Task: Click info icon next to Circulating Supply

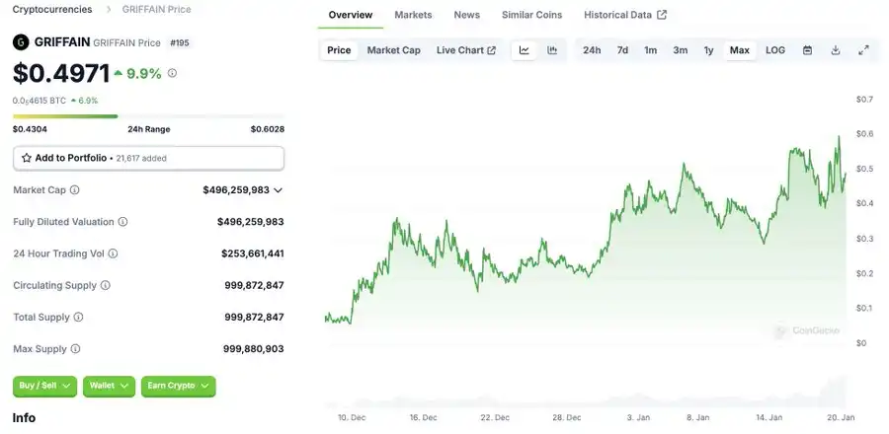Action: coord(106,285)
